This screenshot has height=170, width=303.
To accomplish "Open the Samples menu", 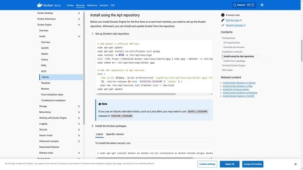I will [104, 5].
